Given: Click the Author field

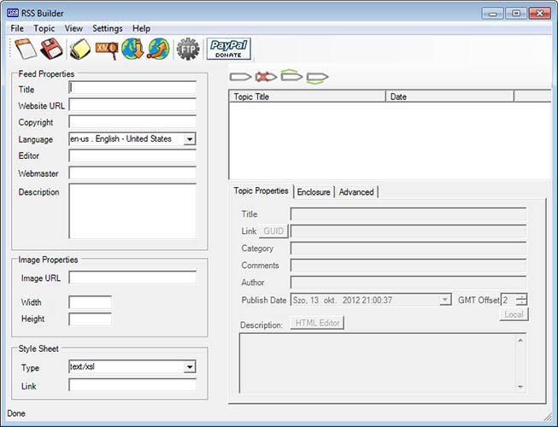Looking at the screenshot, I should tap(408, 283).
